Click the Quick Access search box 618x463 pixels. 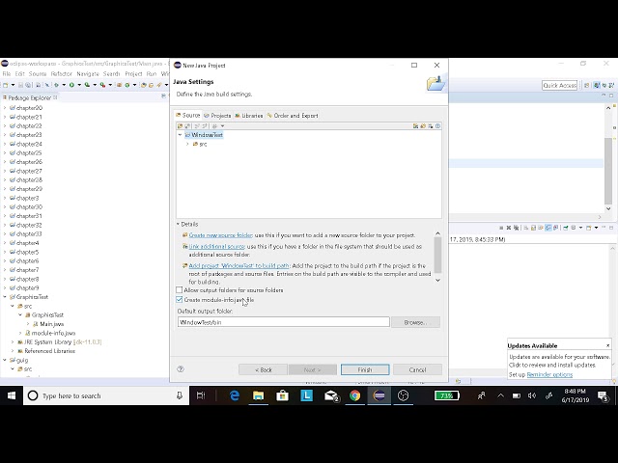point(560,85)
